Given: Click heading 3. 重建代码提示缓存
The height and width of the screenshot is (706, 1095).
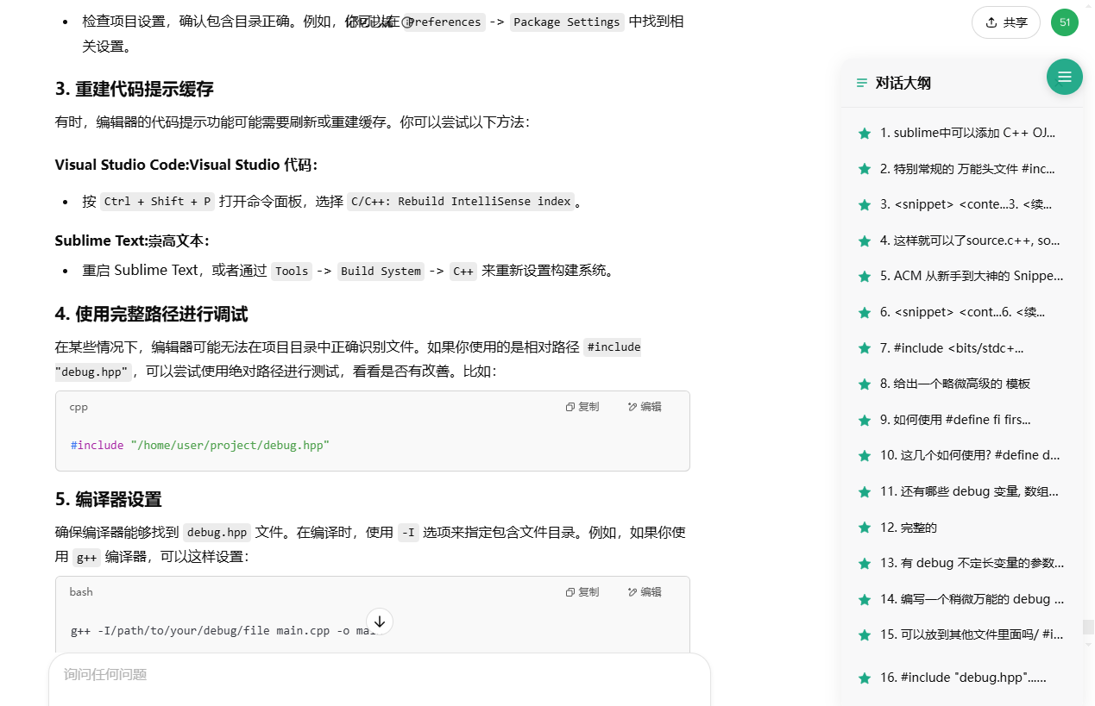Looking at the screenshot, I should [x=134, y=89].
